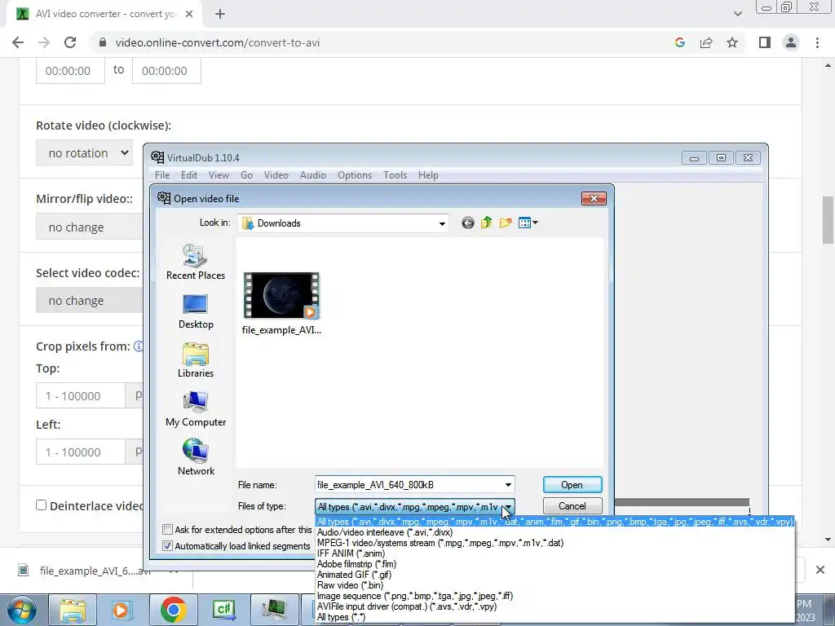Choose Animated GIF (*.gif) file type
835x626 pixels.
[554, 575]
